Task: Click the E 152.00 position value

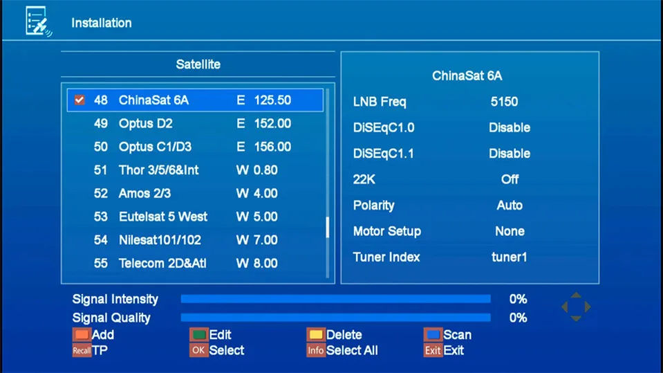Action: click(x=264, y=124)
